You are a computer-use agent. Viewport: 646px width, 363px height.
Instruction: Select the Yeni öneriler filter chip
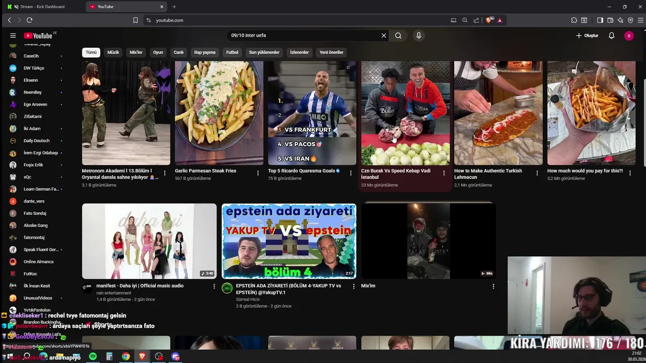332,52
